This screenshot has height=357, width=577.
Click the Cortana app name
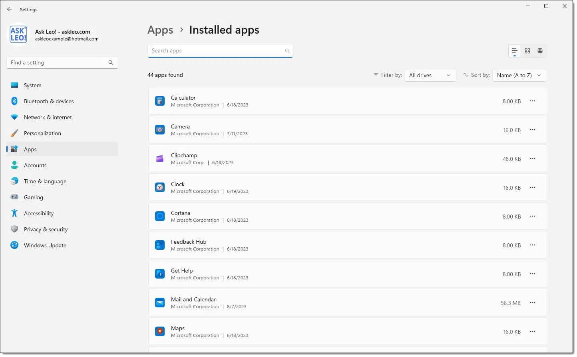coord(181,213)
